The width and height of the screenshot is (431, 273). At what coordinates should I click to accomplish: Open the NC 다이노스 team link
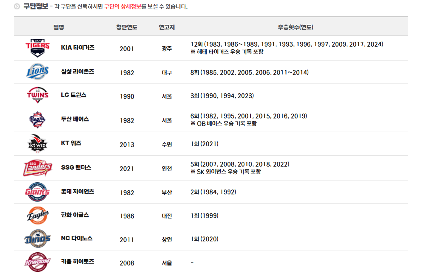tap(76, 238)
